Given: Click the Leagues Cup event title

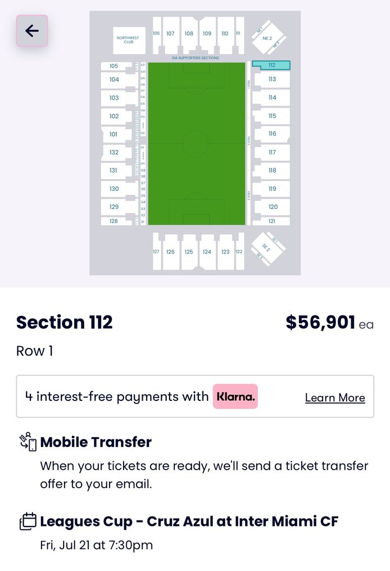Looking at the screenshot, I should tap(189, 521).
